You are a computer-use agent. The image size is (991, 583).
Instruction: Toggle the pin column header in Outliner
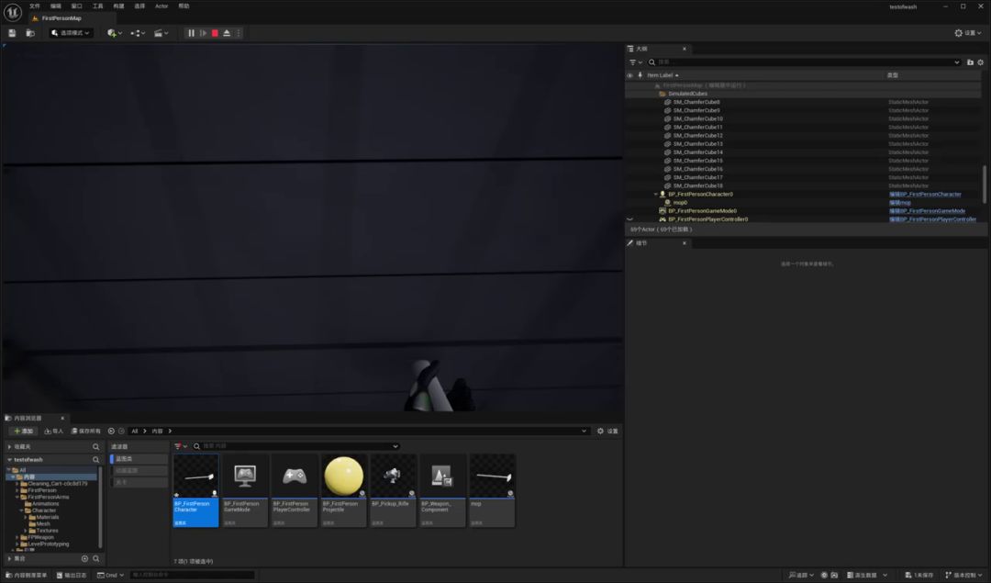click(x=640, y=75)
